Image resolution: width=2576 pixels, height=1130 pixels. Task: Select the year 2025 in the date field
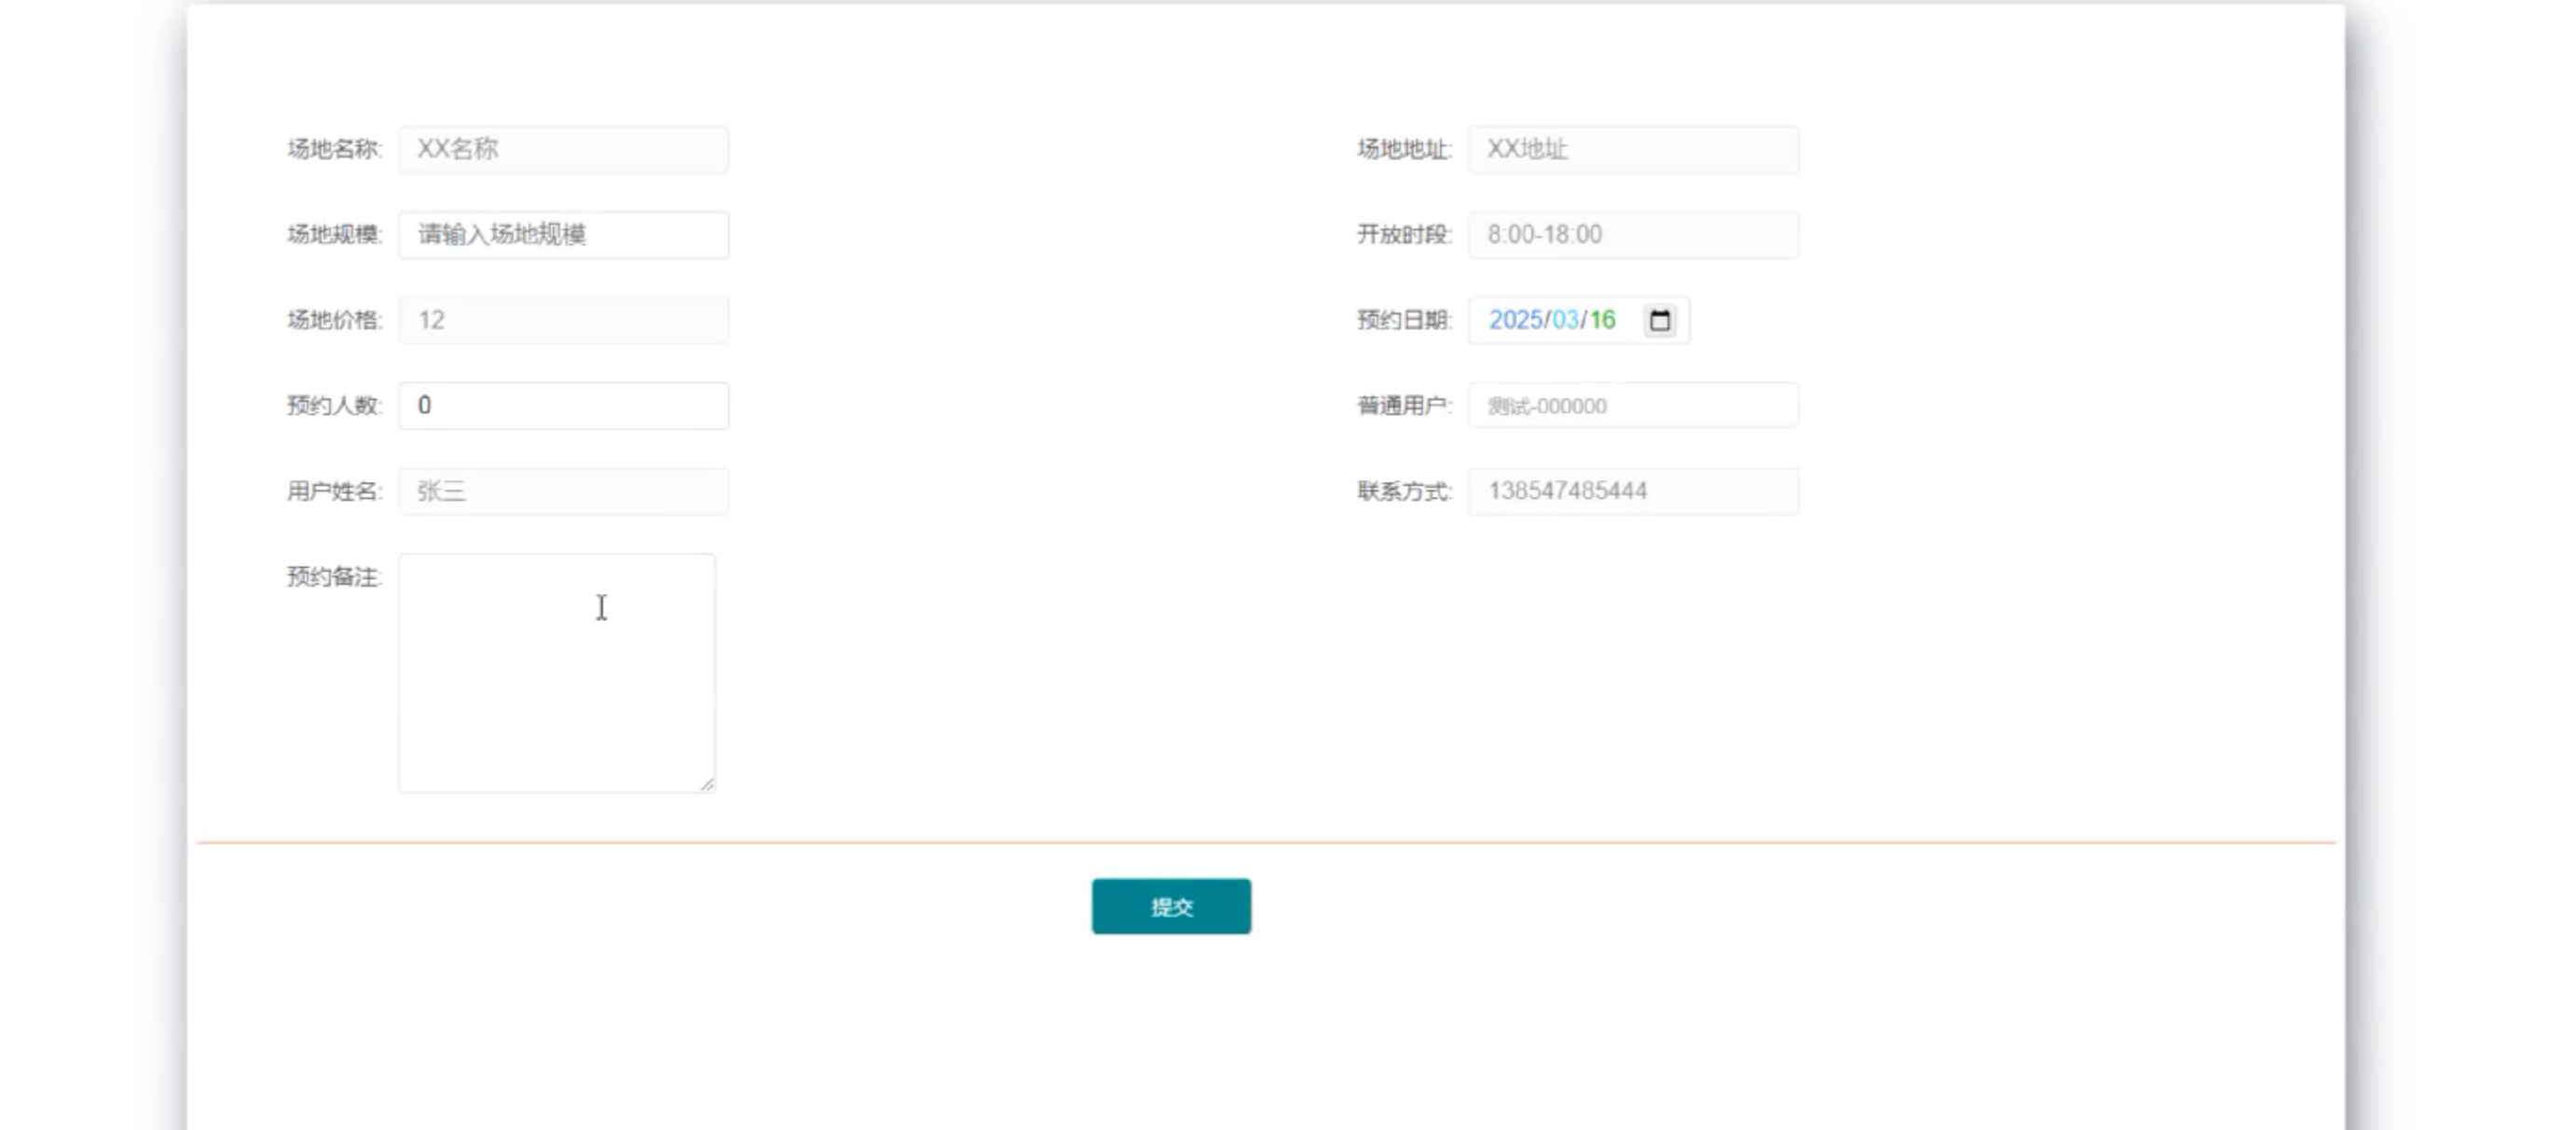point(1515,320)
